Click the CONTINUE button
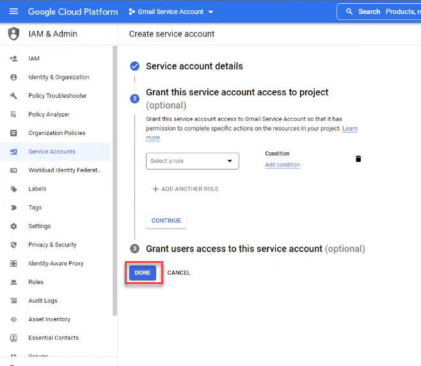421x366 pixels. point(166,221)
